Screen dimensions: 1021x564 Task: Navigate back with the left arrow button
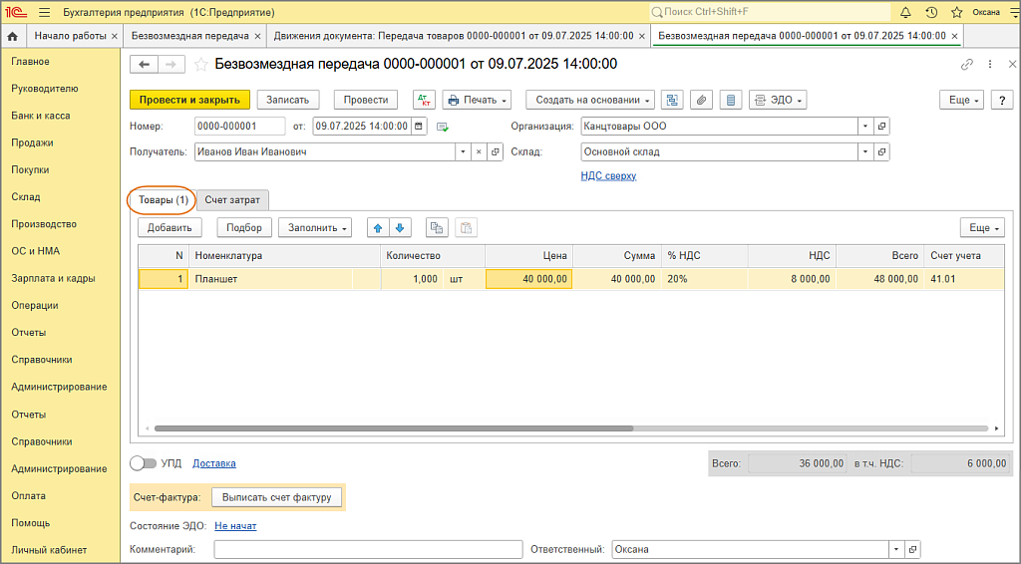point(144,65)
